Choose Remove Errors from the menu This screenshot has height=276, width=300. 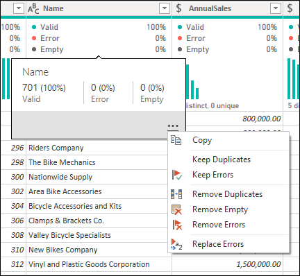[x=228, y=225]
